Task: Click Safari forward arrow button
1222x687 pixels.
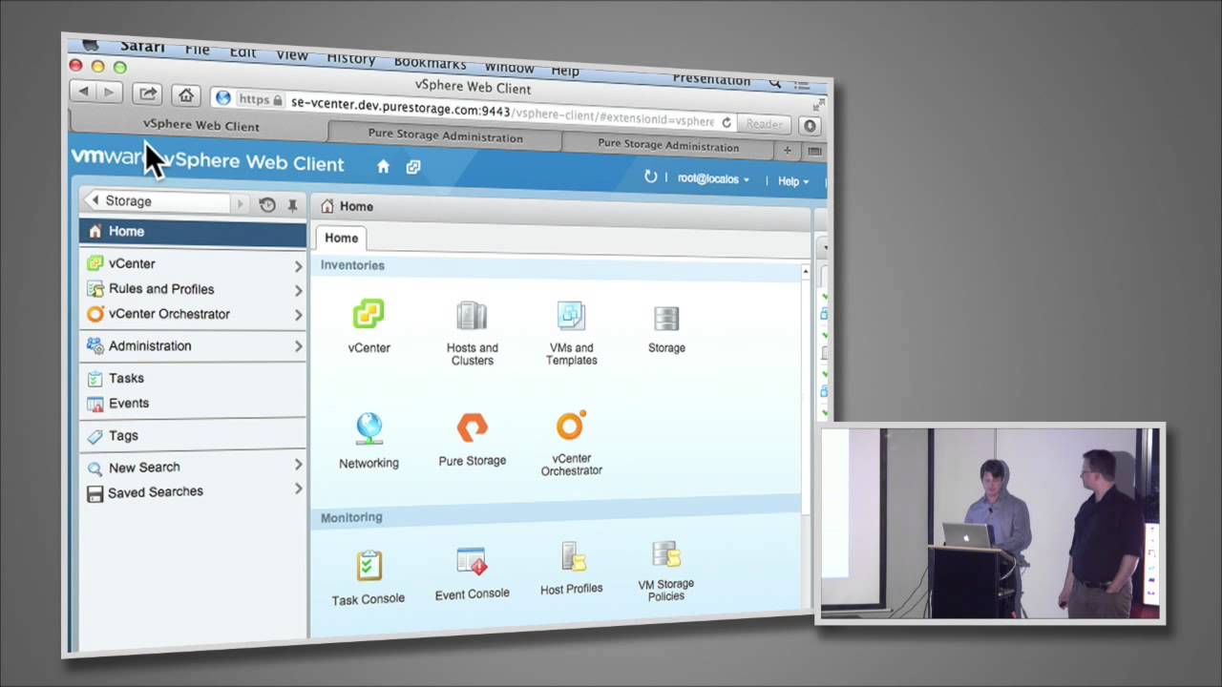Action: (x=109, y=92)
